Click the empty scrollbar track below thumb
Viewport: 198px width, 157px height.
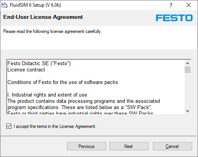click(188, 90)
